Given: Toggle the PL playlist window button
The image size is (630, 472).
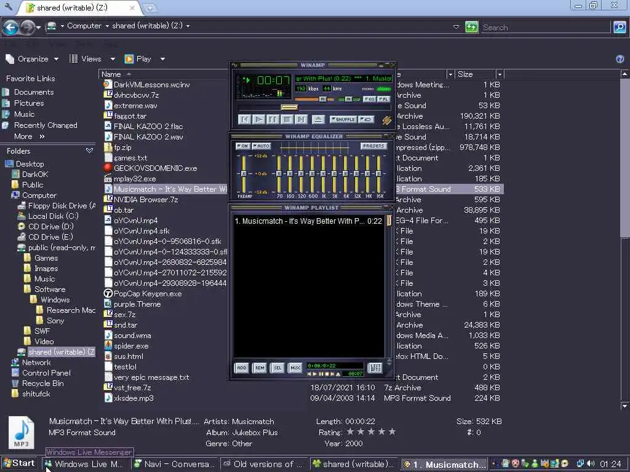Looking at the screenshot, I should tap(383, 99).
